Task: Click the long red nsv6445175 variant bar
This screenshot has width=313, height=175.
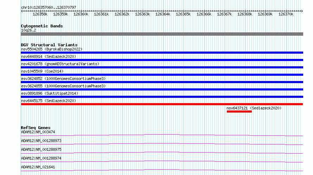Action: coord(162,104)
